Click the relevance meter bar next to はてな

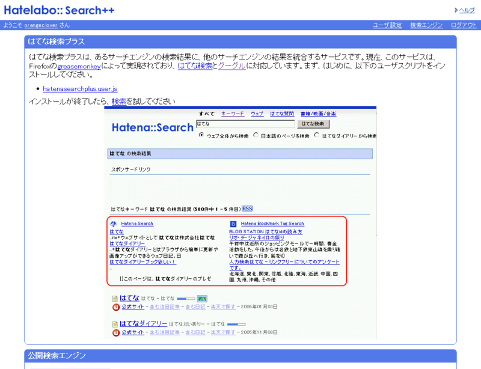(186, 297)
